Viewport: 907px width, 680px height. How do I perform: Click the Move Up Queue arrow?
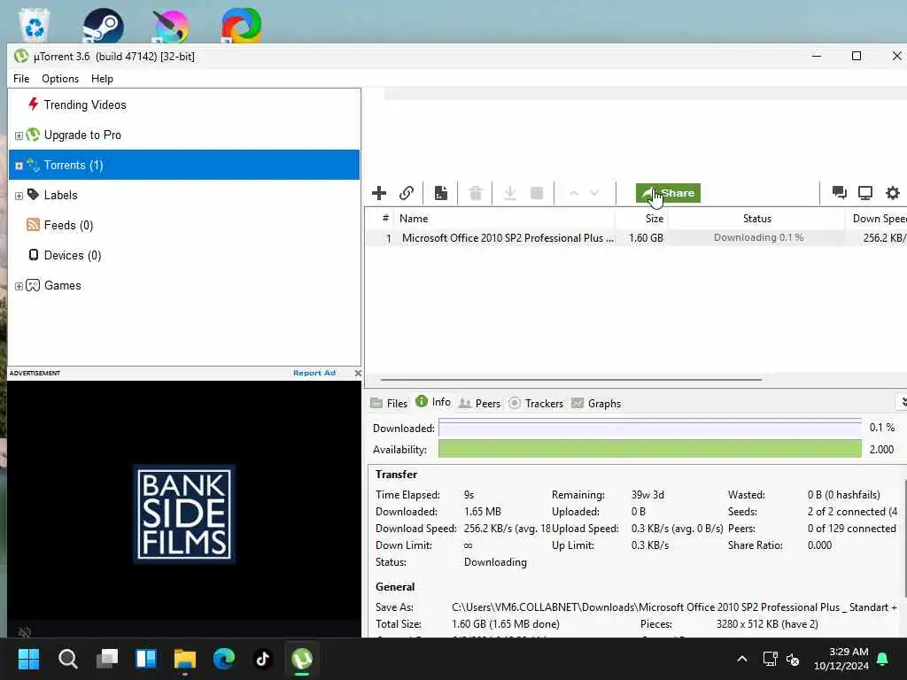coord(574,193)
